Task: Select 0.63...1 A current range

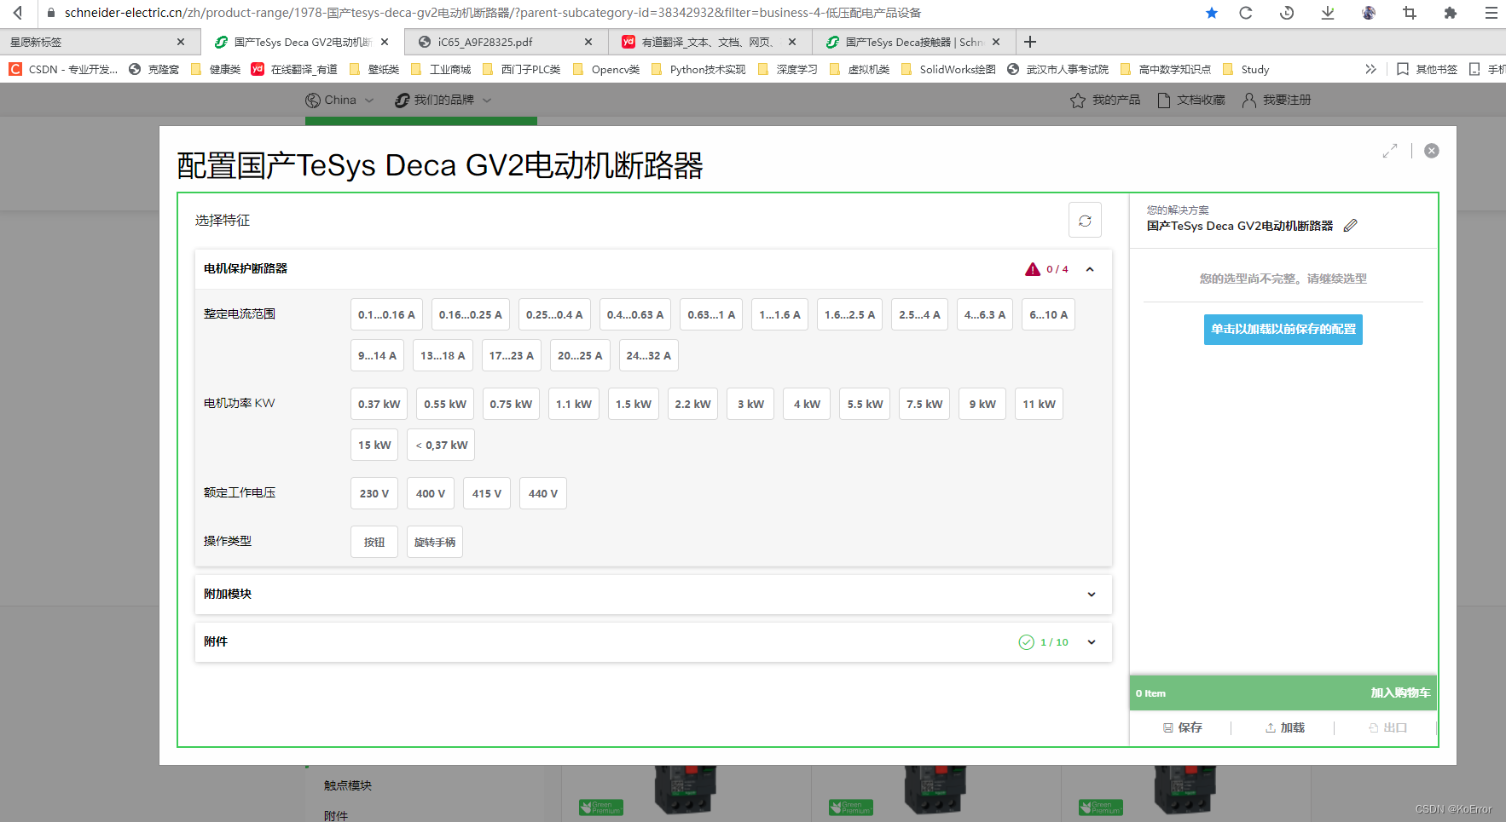Action: coord(711,314)
